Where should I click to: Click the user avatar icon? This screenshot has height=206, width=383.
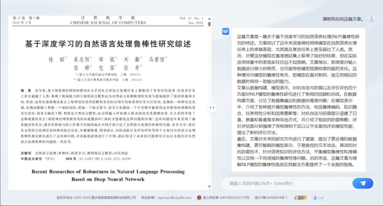tap(371, 19)
